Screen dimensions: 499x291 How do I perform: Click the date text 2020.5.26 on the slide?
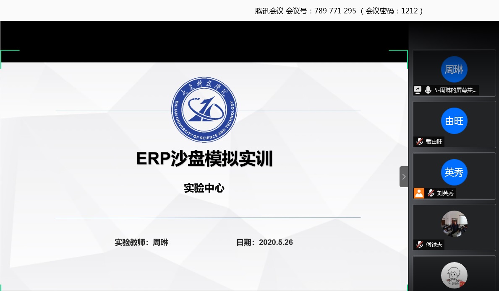tap(276, 242)
